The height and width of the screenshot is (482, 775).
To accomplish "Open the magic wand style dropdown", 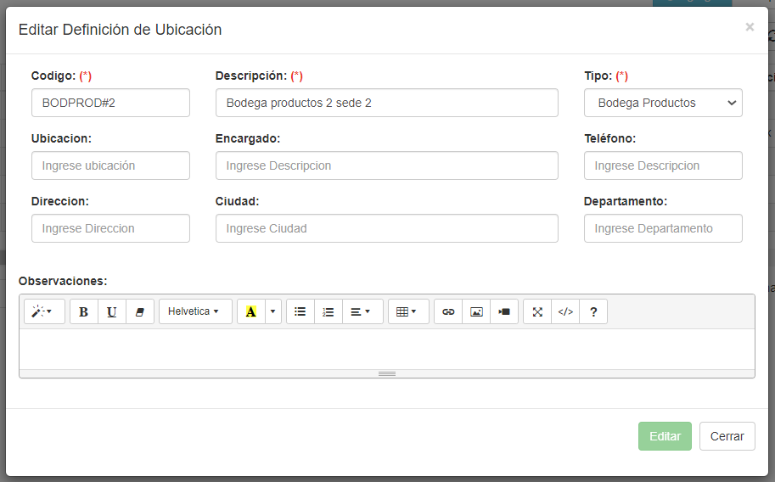I will [x=43, y=311].
